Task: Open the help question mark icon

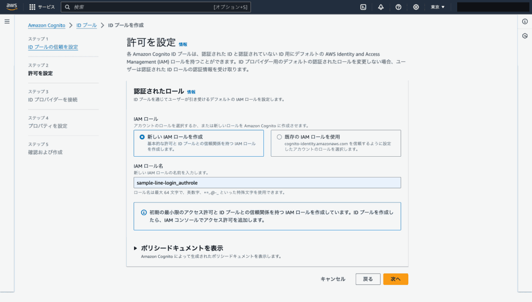Action: tap(398, 7)
